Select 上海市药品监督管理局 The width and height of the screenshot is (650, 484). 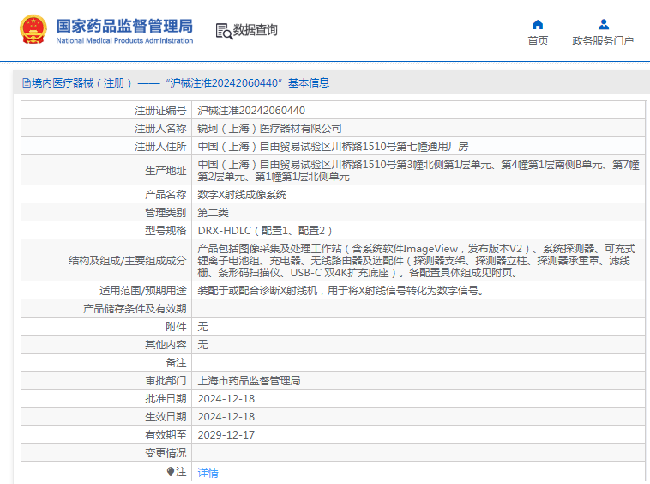coord(249,381)
